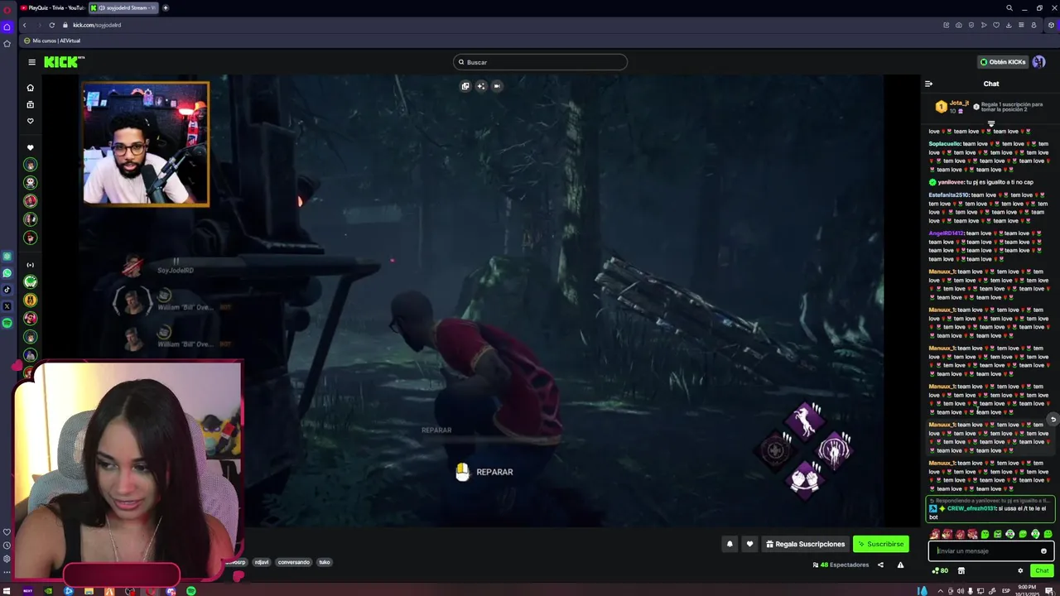Open the emoji picker in the chat input
Screen dimensions: 1060x596
pyautogui.click(x=1043, y=550)
